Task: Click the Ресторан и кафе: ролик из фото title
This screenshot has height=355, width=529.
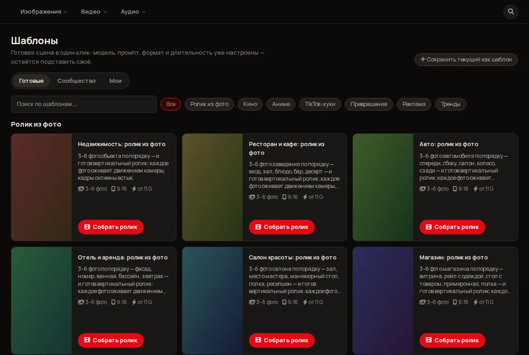Action: point(287,148)
